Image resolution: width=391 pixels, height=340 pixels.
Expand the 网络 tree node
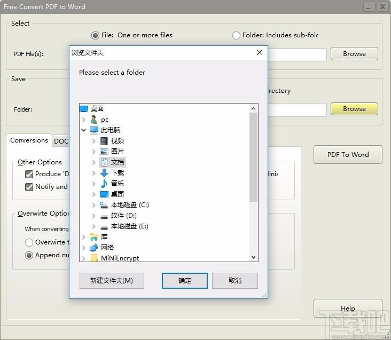(84, 248)
